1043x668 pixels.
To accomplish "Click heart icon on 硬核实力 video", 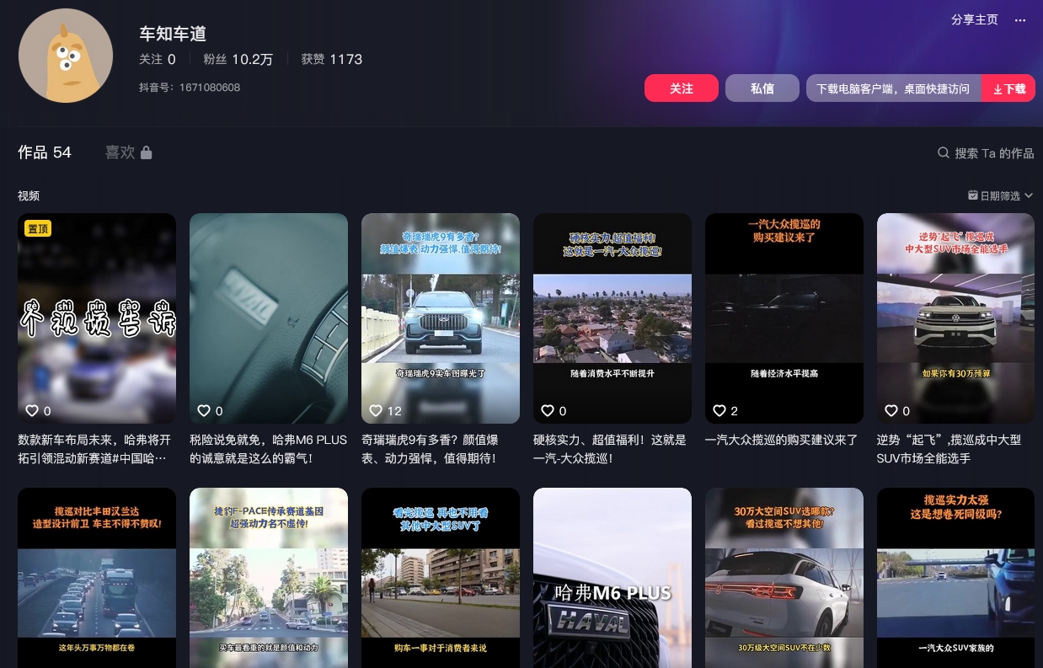I will click(548, 411).
